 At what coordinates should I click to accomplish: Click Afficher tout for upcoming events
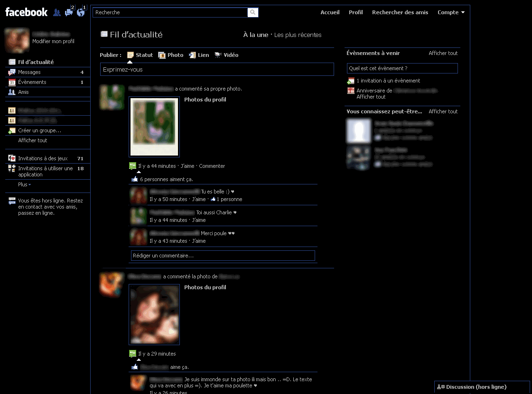pos(443,53)
